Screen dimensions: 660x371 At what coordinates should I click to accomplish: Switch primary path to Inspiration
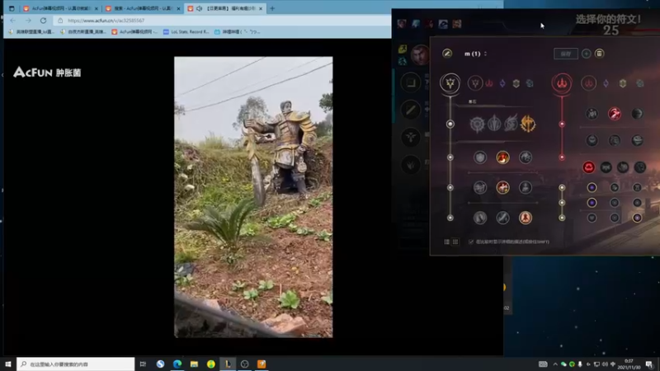click(x=530, y=83)
